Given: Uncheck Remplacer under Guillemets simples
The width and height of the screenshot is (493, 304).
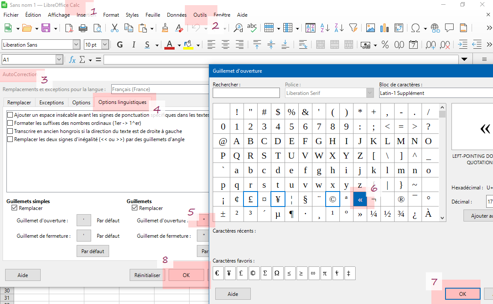Looking at the screenshot, I should pos(15,208).
